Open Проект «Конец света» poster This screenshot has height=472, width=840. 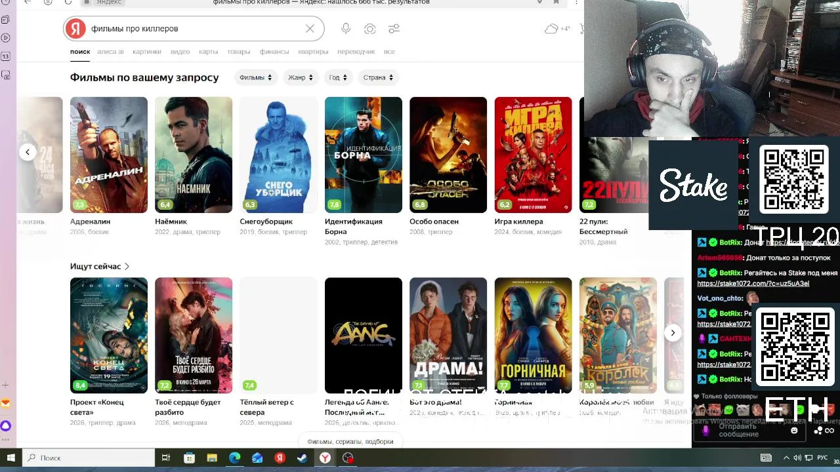point(109,336)
